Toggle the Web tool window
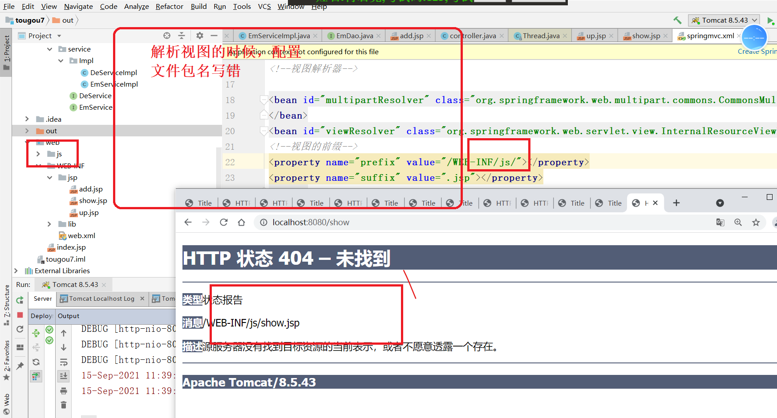The width and height of the screenshot is (777, 418). tap(6, 403)
